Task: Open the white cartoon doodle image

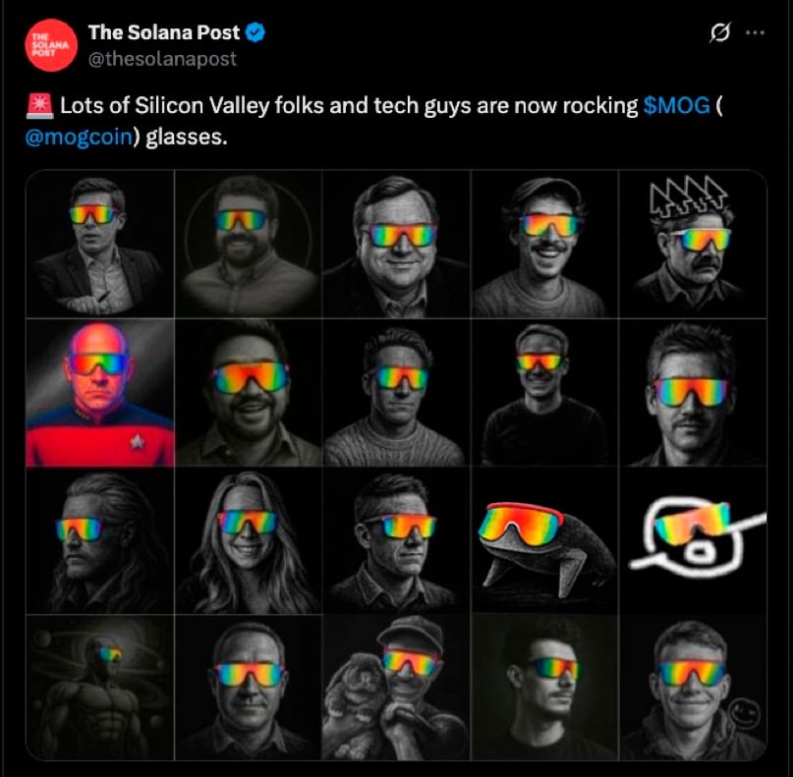Action: tap(692, 540)
